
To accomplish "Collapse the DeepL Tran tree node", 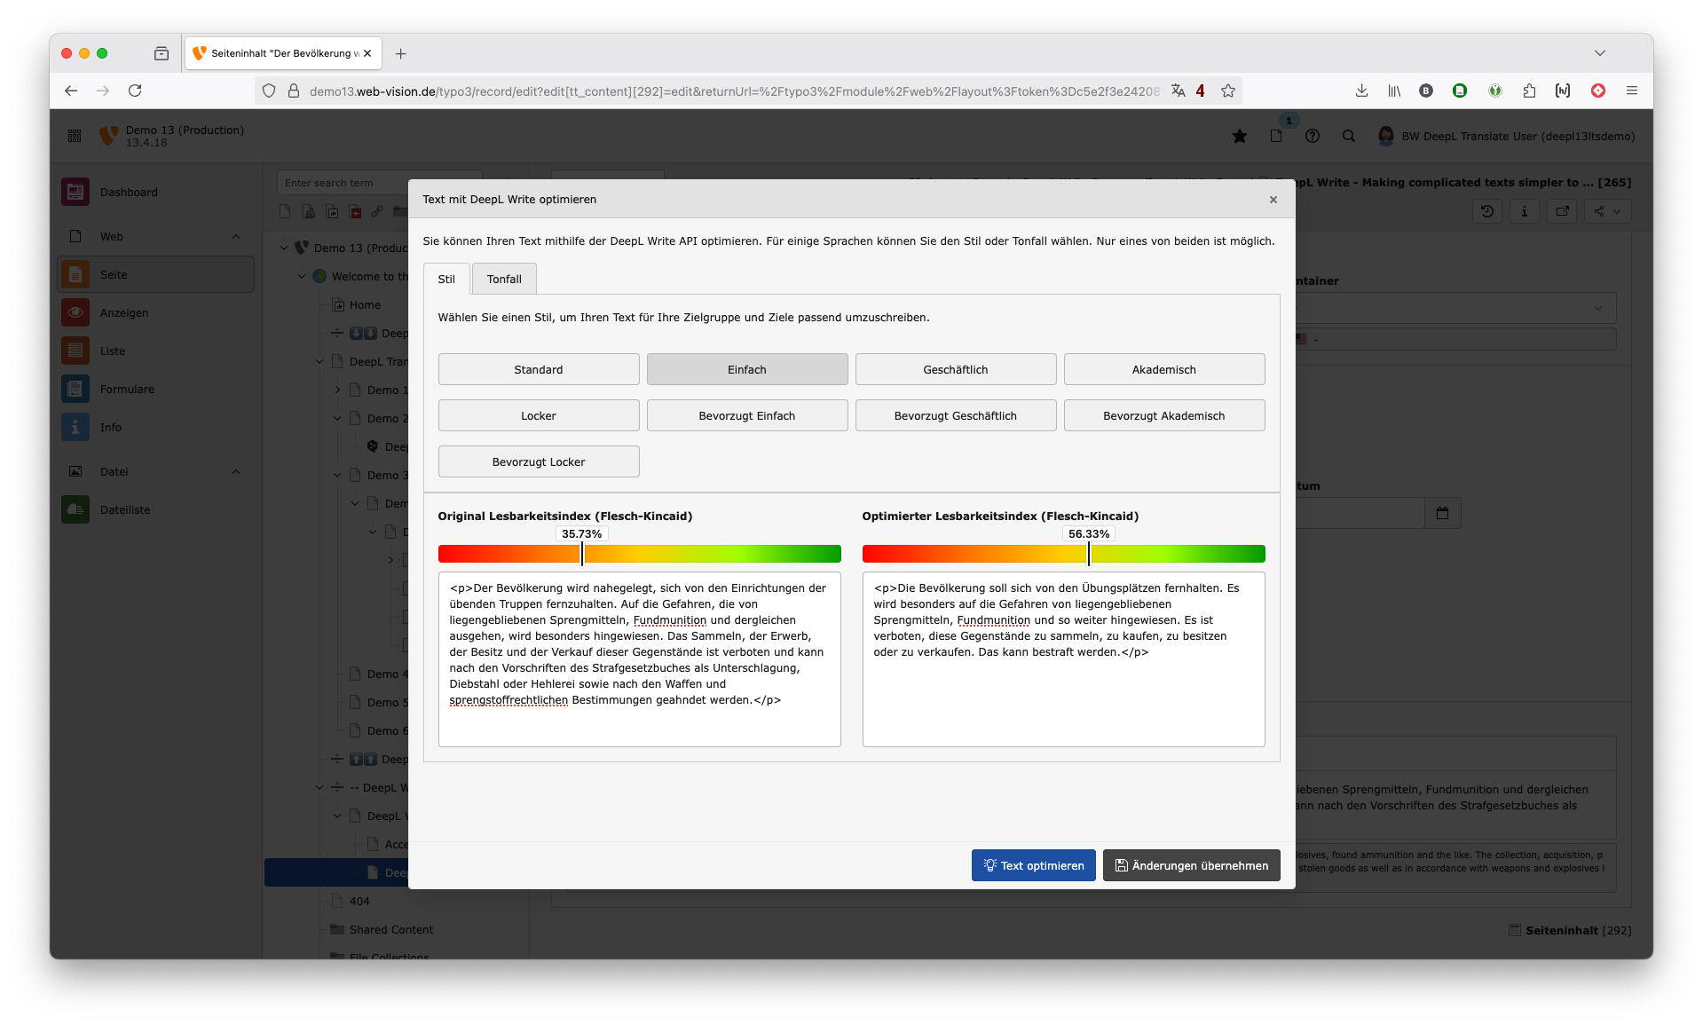I will (x=319, y=361).
